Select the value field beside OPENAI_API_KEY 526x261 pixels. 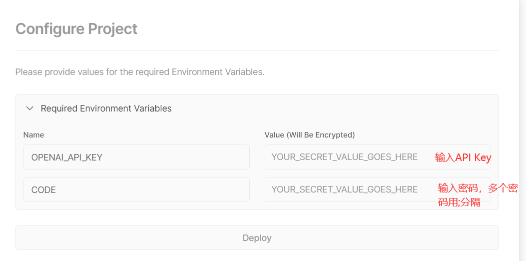click(378, 157)
